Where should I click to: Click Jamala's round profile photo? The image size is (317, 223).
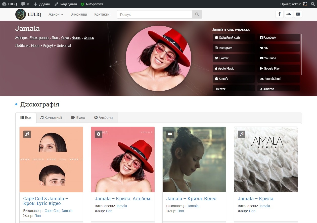click(158, 58)
